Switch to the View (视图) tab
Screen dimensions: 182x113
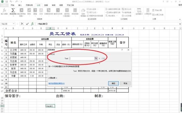(x=61, y=5)
